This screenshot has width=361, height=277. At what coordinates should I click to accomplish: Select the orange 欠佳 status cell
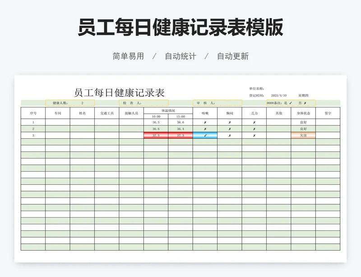point(303,136)
